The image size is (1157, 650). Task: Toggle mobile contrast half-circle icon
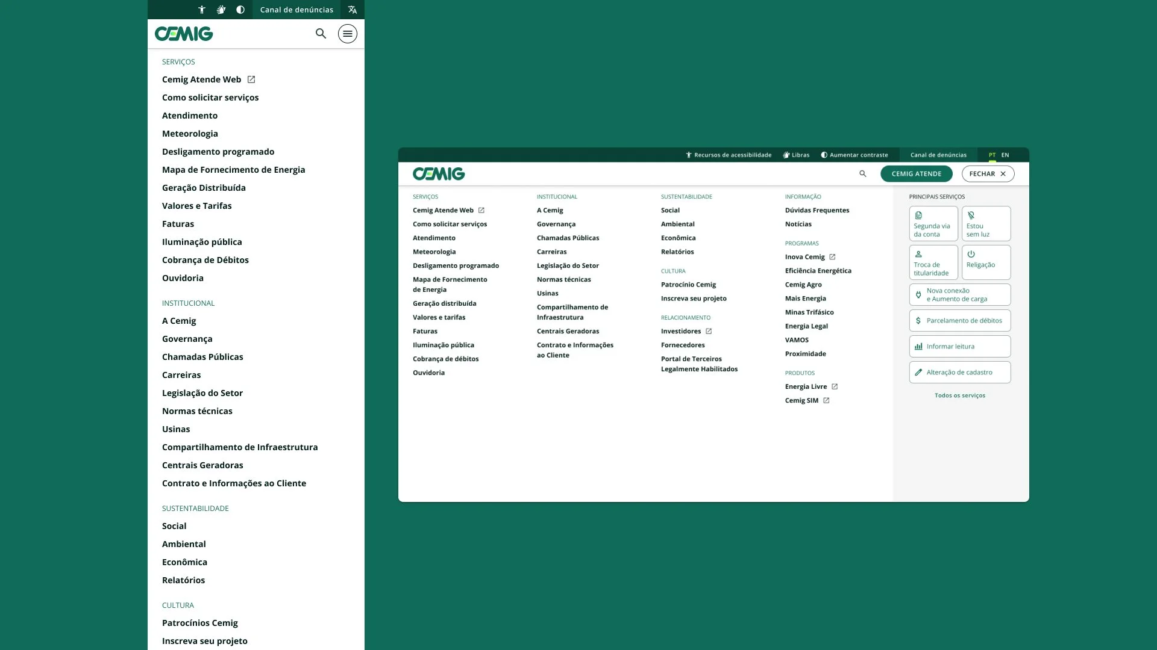[240, 10]
